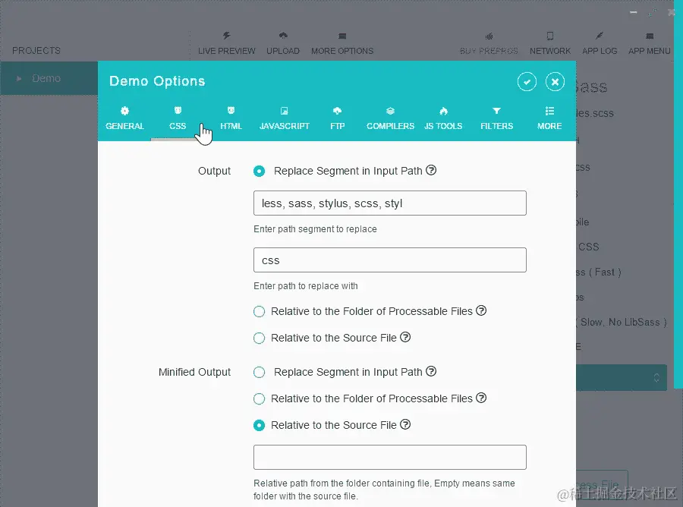Select Output Relative to the Source File radio
The image size is (683, 507).
(x=260, y=338)
